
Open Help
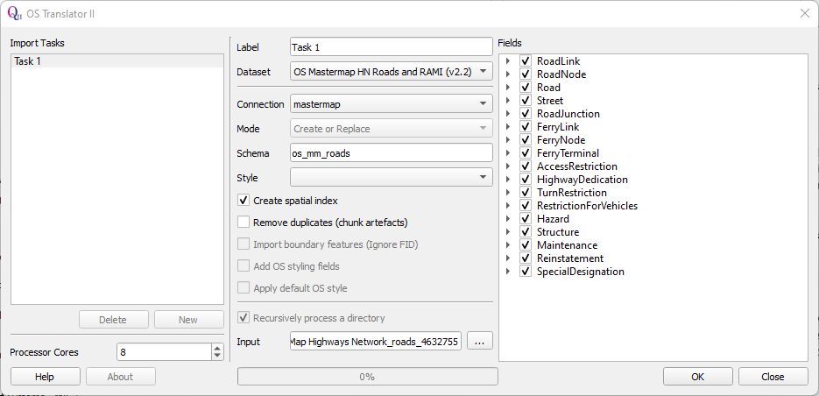pyautogui.click(x=46, y=377)
